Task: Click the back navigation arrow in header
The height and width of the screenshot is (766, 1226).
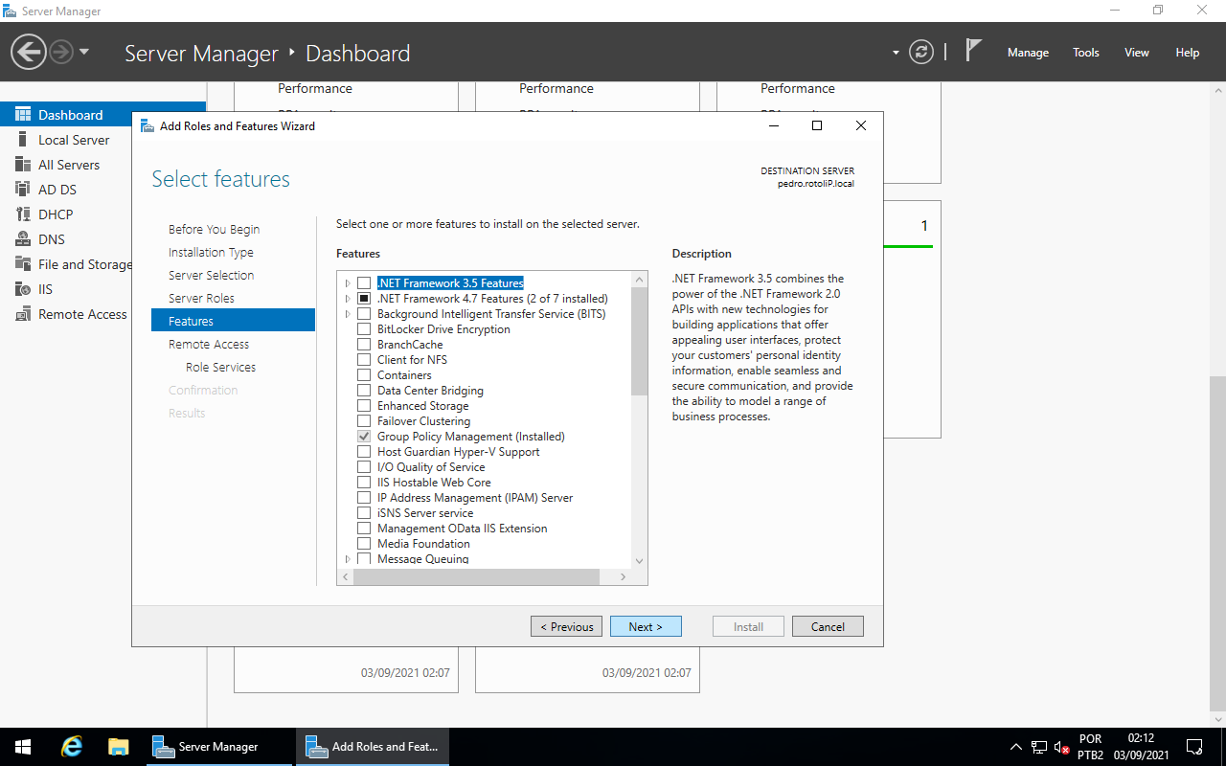Action: point(29,52)
